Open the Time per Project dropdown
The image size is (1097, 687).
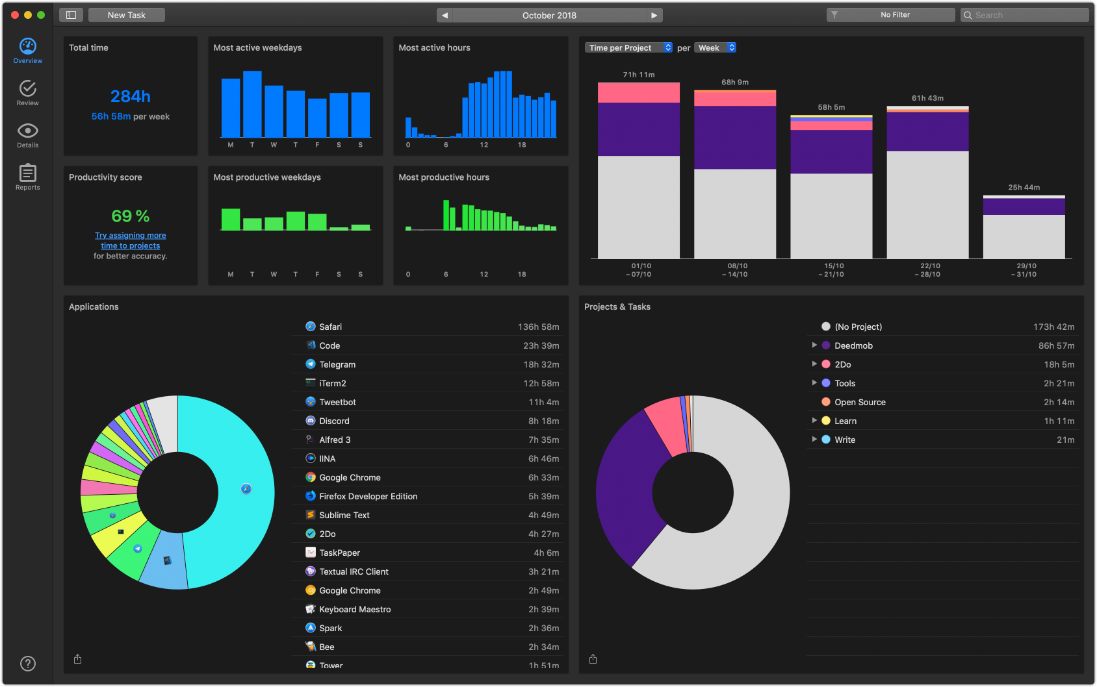(628, 47)
